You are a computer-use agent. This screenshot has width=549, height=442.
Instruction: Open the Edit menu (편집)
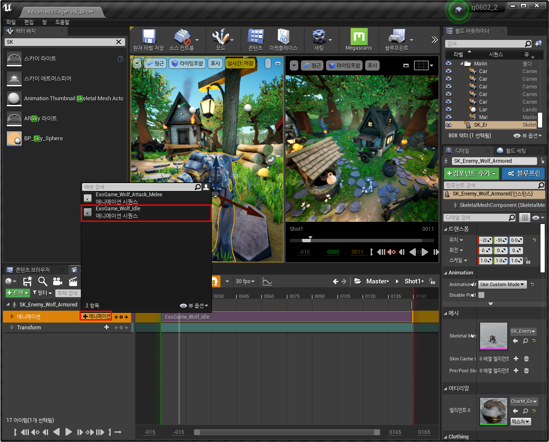pos(29,22)
